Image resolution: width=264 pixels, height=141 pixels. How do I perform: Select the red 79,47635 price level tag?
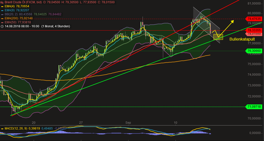coord(254,19)
